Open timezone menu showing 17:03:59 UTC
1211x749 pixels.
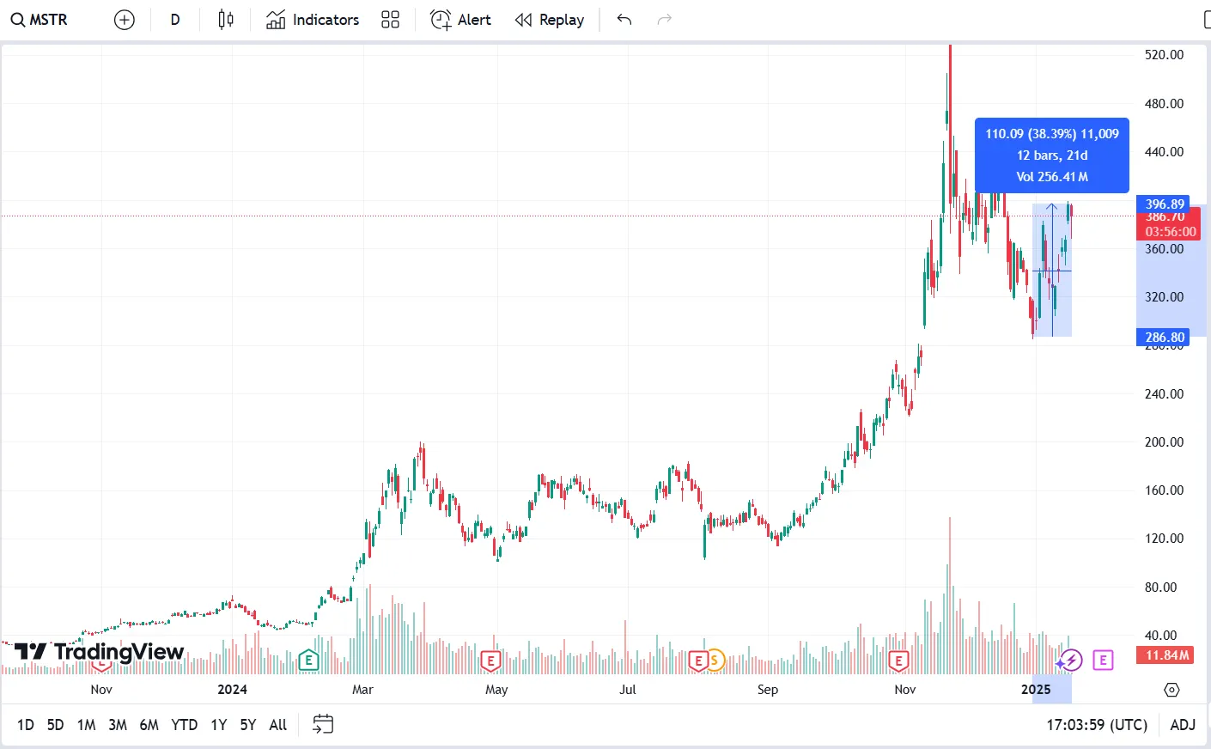pos(1097,725)
